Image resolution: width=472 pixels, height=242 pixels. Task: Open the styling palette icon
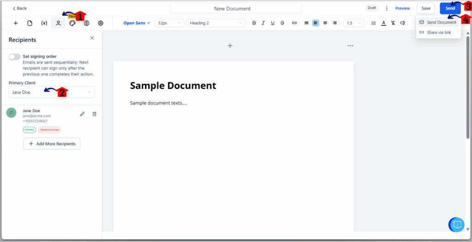[x=72, y=23]
